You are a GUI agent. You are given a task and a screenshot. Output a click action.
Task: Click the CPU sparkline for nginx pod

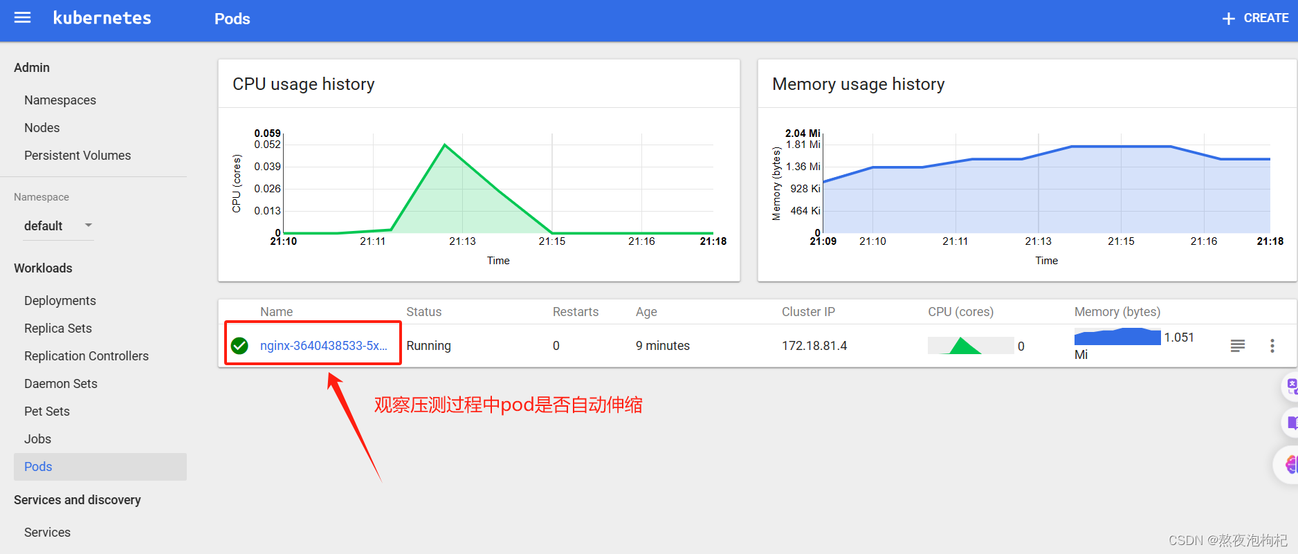pos(971,345)
